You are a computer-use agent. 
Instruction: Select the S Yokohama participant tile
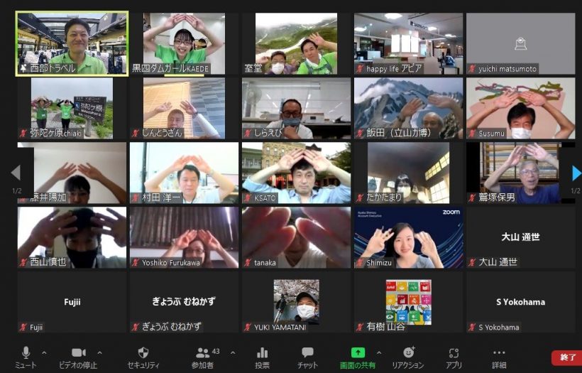point(520,302)
